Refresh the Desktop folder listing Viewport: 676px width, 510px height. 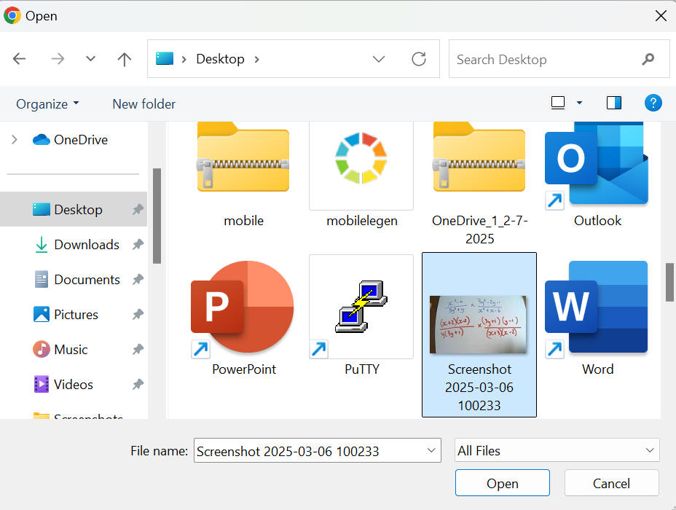[x=419, y=60]
